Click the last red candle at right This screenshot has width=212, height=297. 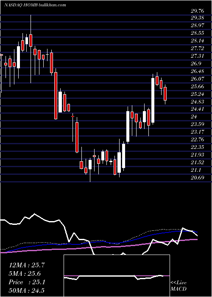pos(165,94)
